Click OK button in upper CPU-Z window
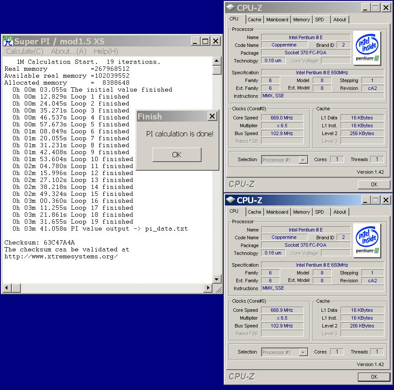The width and height of the screenshot is (394, 390). 374,185
